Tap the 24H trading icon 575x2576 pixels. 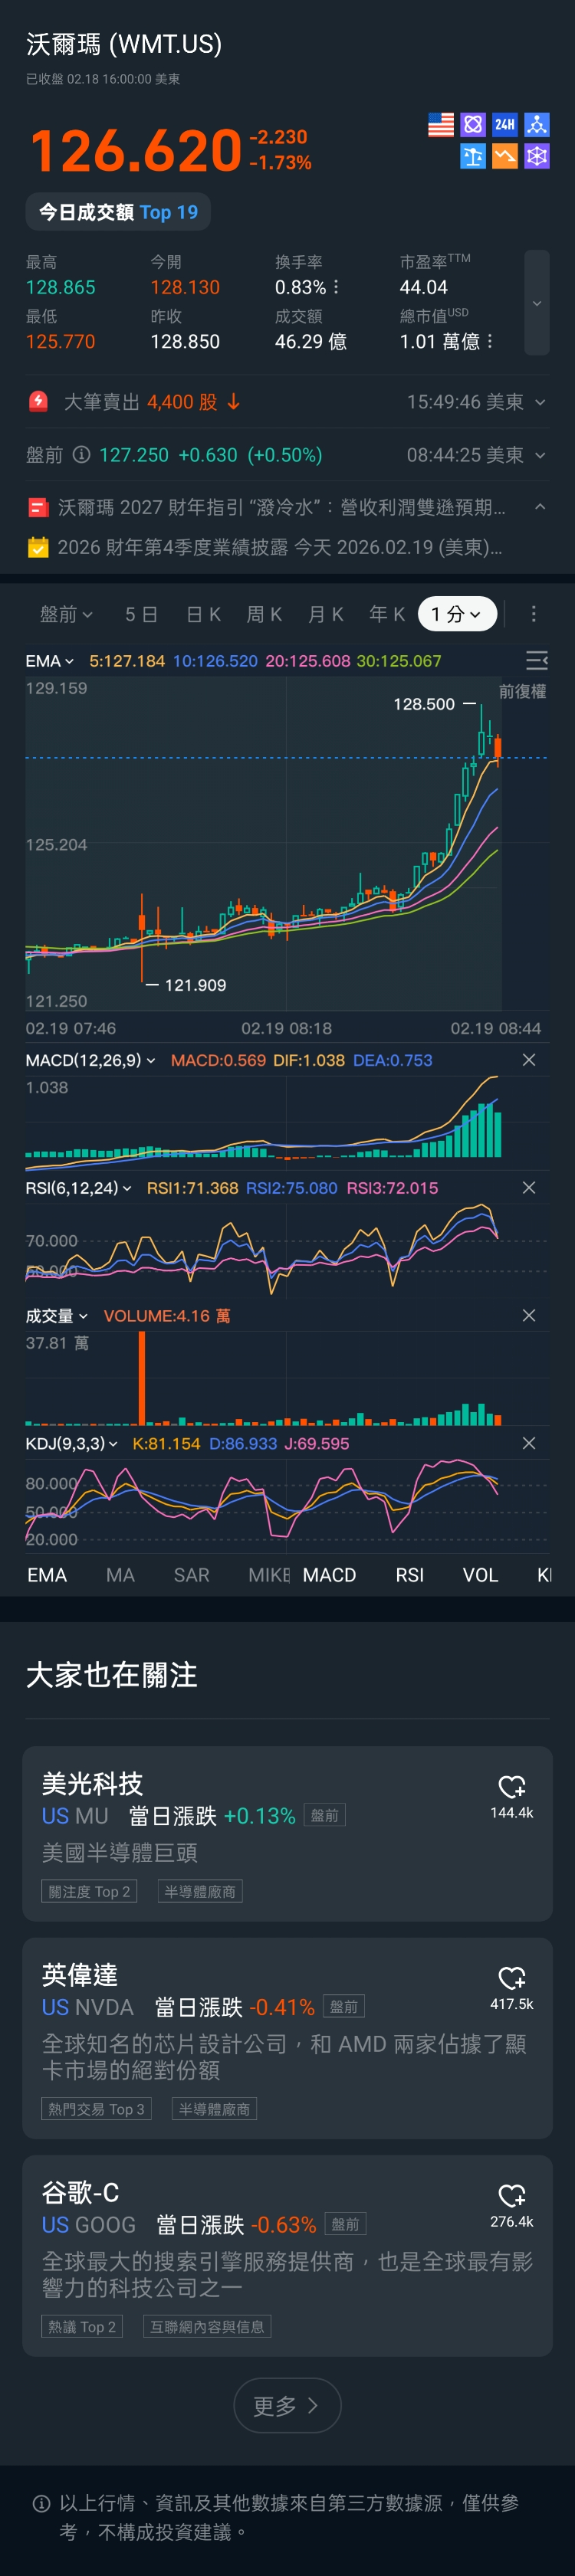click(505, 124)
